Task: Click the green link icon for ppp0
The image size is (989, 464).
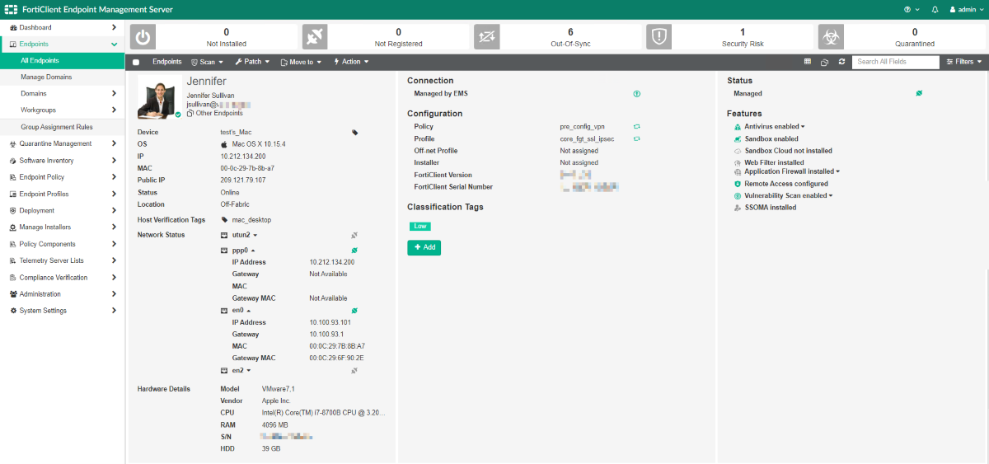Action: click(x=354, y=250)
